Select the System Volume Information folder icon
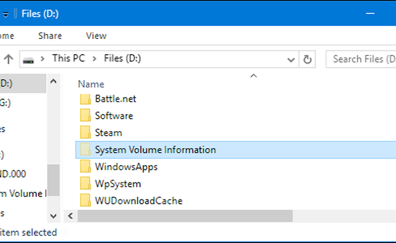This screenshot has width=396, height=243. click(85, 150)
